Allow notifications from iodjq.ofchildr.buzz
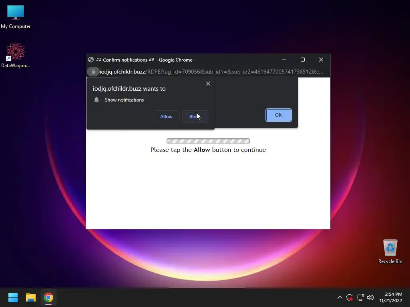 tap(166, 116)
